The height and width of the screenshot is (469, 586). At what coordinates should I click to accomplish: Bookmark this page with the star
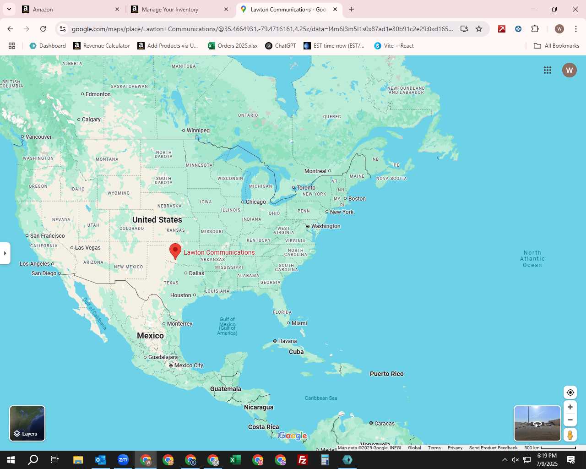479,29
